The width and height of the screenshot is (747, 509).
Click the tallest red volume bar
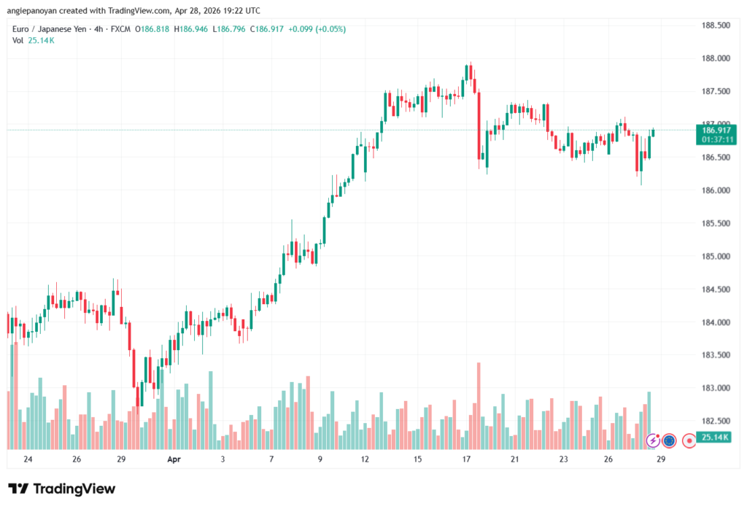(479, 405)
